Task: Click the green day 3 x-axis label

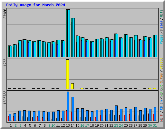Action: (x=20, y=125)
